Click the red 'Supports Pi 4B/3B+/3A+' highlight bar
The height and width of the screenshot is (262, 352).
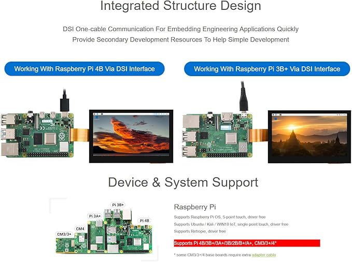247,243
